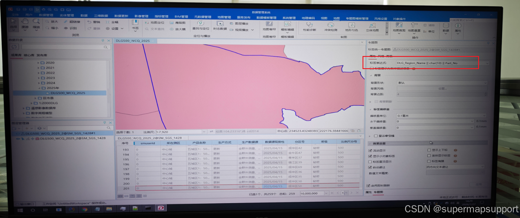520x218 pixels.
Task: Start 图层播放 layer playback
Action: coord(239,24)
